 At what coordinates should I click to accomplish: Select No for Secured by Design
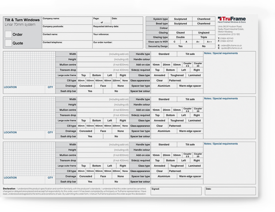pyautogui.click(x=204, y=46)
